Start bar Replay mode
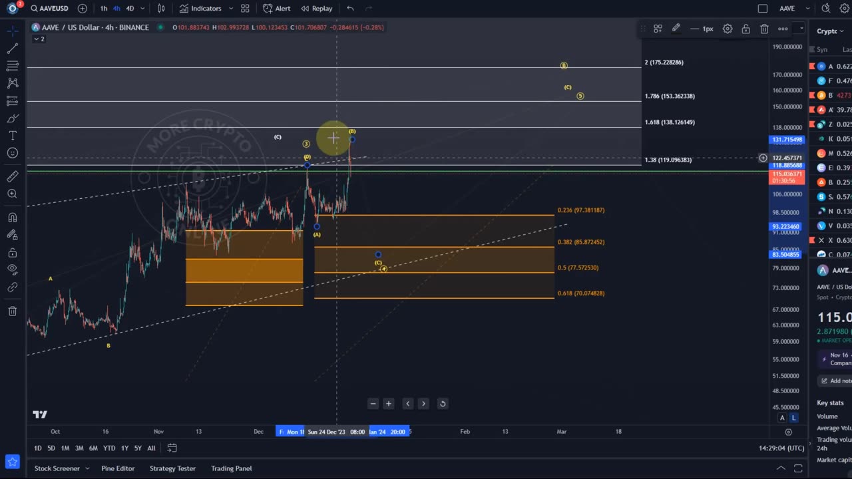This screenshot has height=479, width=852. tap(317, 9)
